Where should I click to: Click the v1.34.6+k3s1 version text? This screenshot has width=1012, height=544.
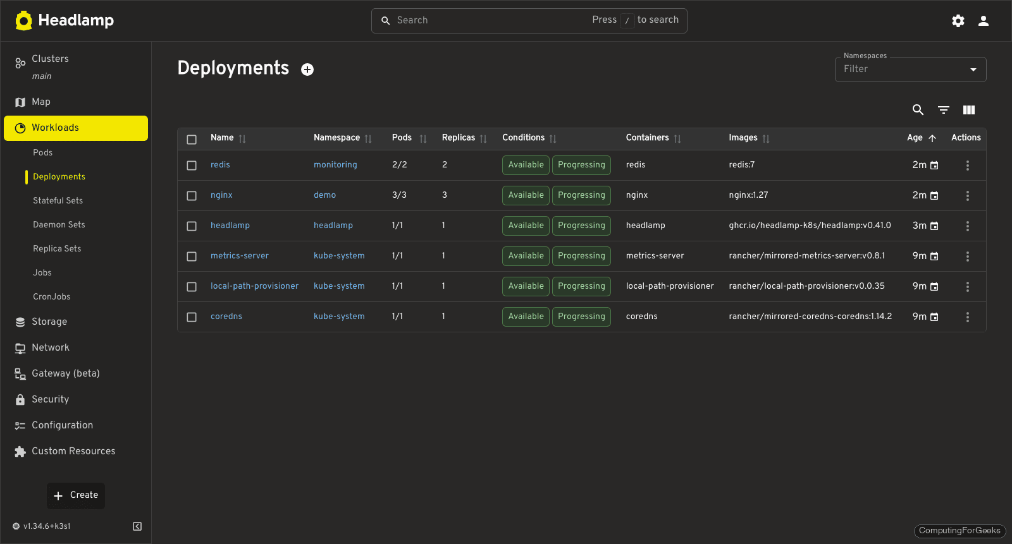coord(47,526)
